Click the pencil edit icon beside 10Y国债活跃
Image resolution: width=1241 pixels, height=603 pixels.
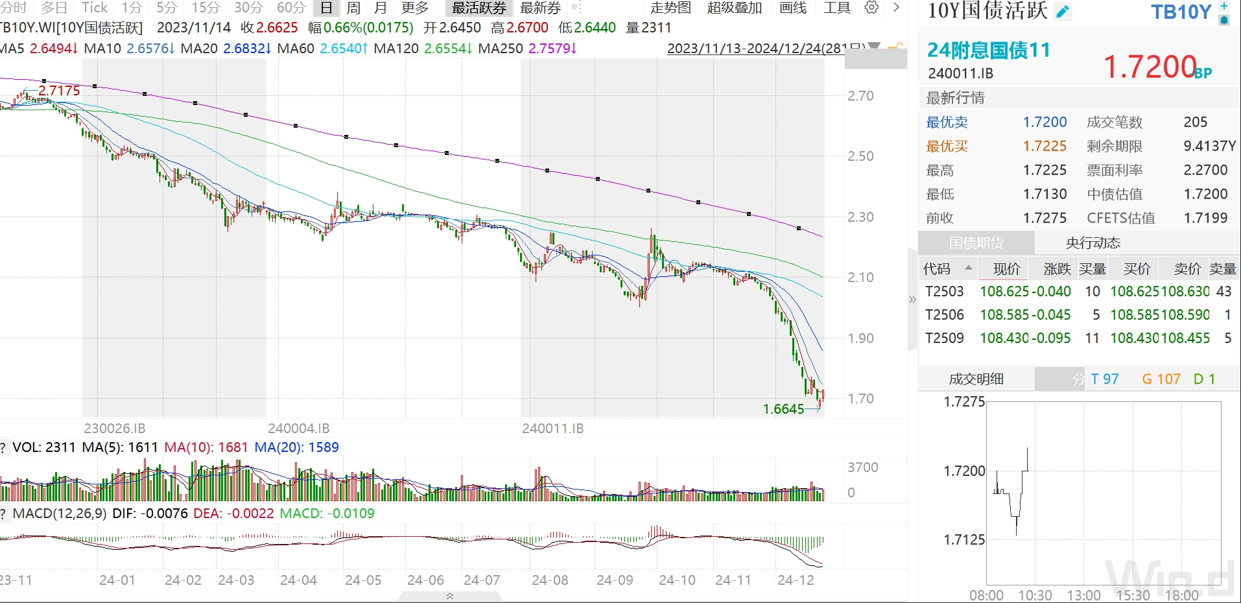click(x=1063, y=12)
